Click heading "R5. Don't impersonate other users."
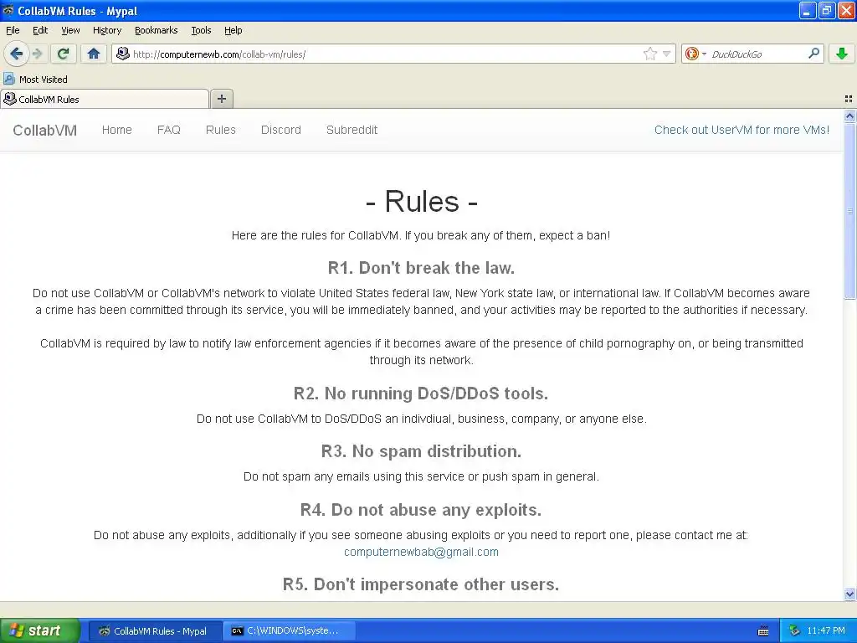The width and height of the screenshot is (857, 643). tap(421, 584)
